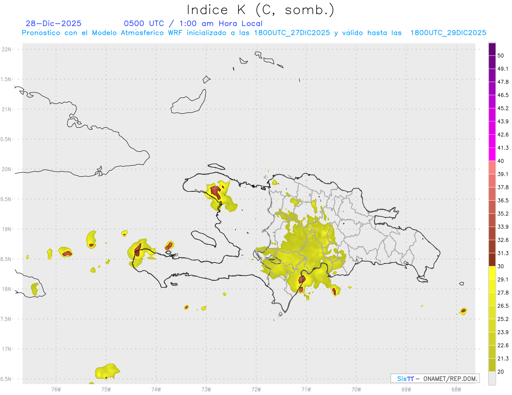Viewport: 512px width, 395px height.
Task: Click the legend value '41.3'
Action: click(x=503, y=148)
